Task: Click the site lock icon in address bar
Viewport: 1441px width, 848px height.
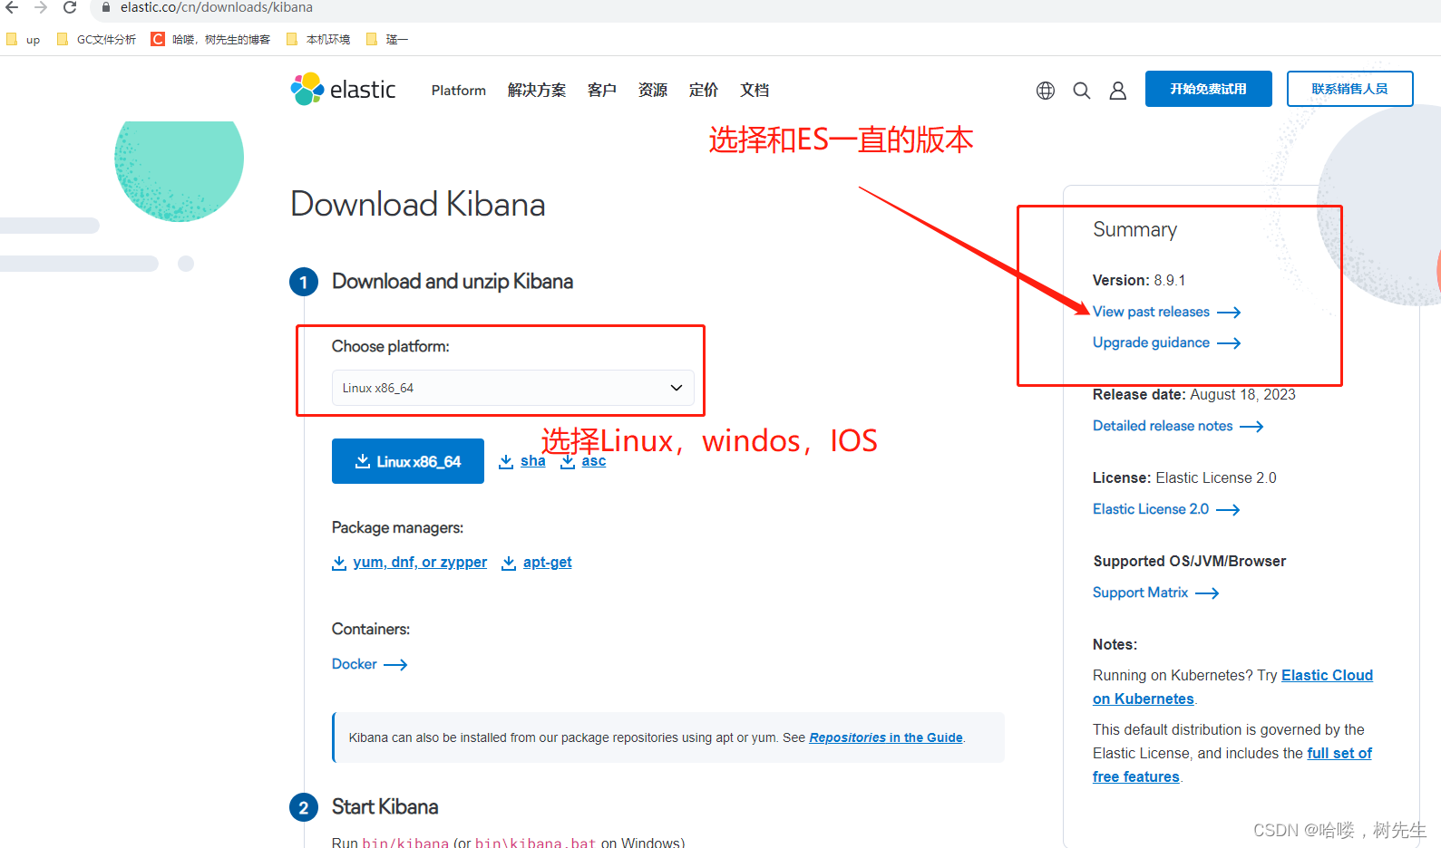Action: click(x=106, y=7)
